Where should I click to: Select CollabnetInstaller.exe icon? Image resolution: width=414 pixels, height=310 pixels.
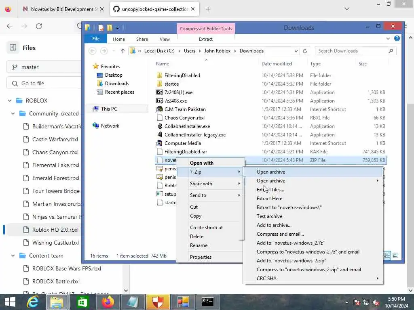click(159, 126)
